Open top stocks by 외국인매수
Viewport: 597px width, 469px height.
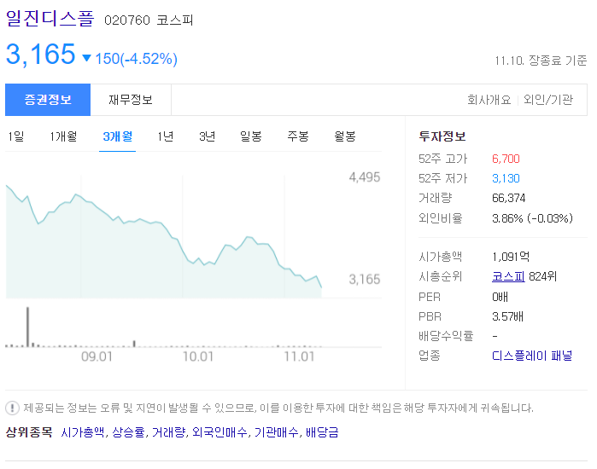click(219, 432)
